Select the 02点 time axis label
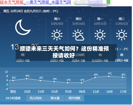 [x=55, y=92]
